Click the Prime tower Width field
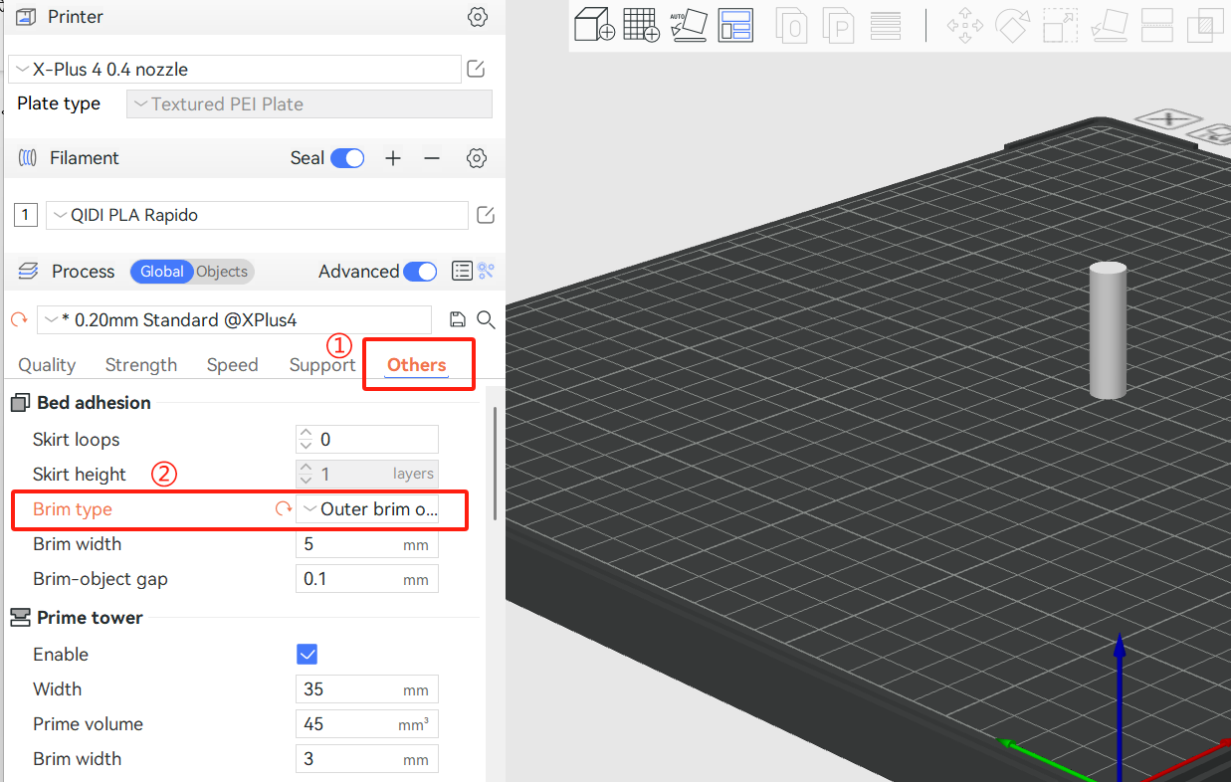The height and width of the screenshot is (782, 1231). [367, 689]
